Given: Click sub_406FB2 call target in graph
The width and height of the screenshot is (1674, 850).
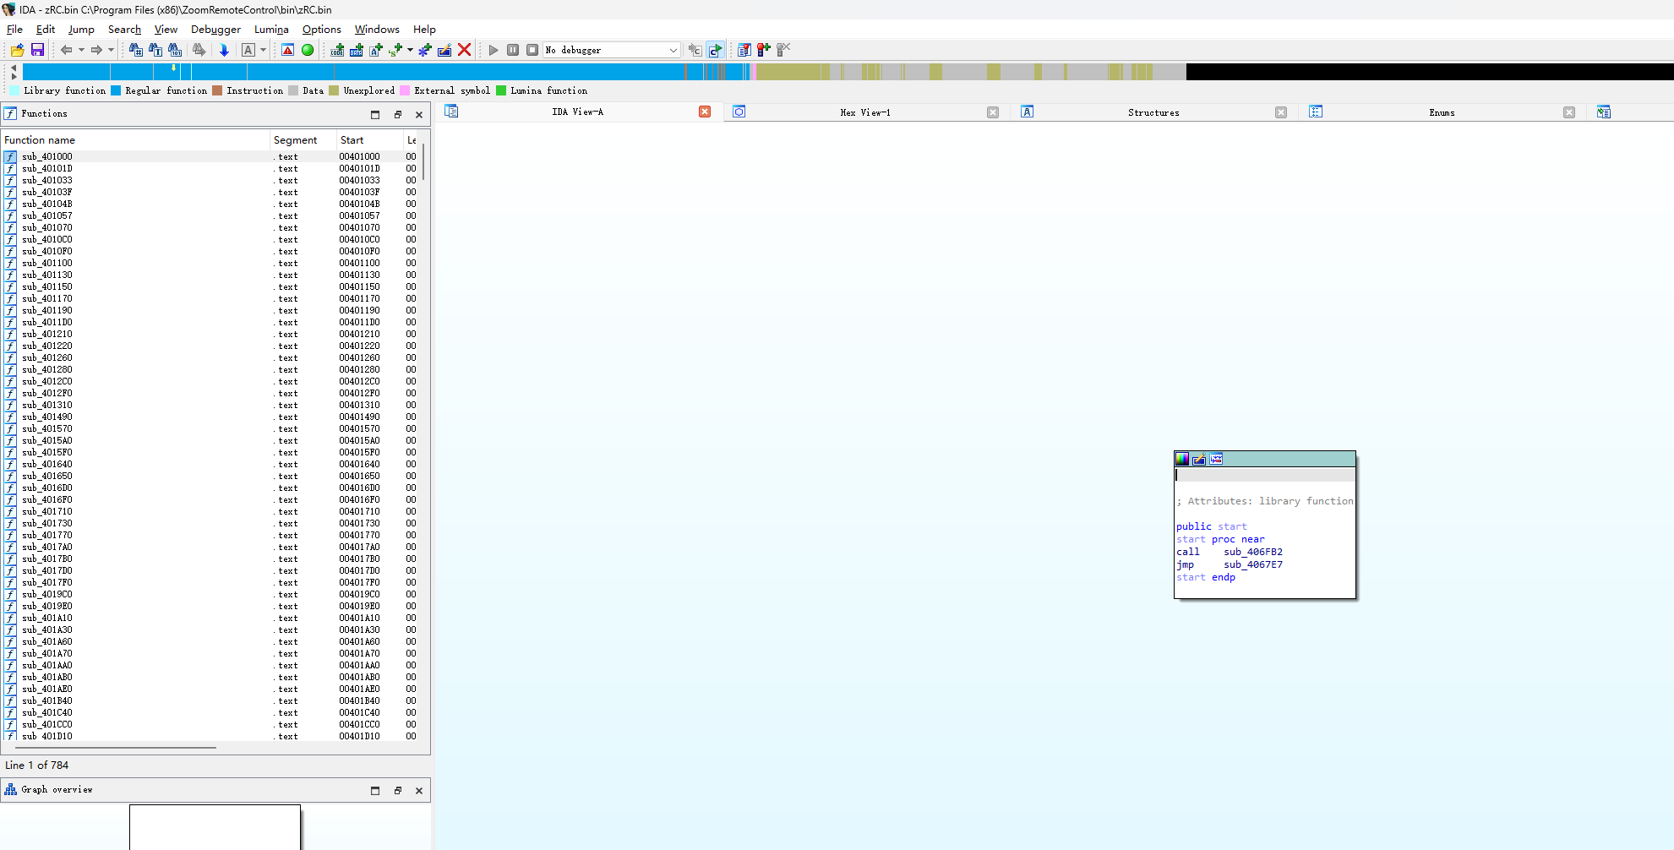Looking at the screenshot, I should tap(1252, 552).
